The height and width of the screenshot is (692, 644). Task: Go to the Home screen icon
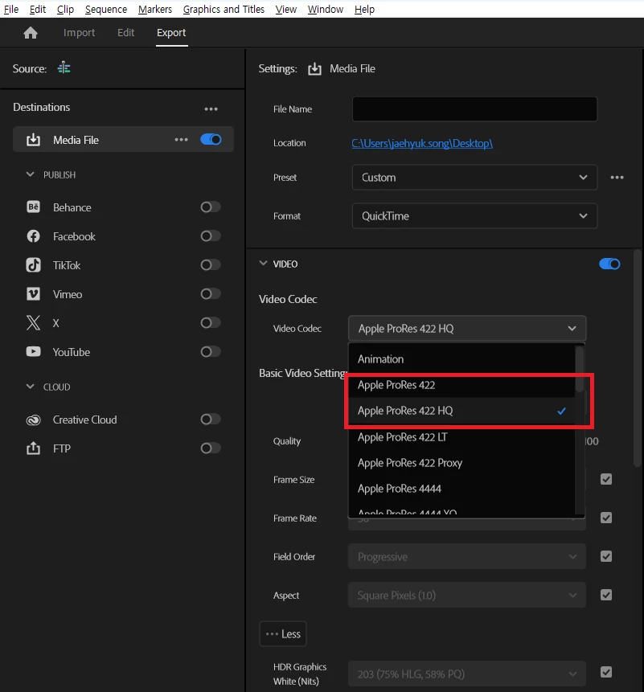coord(31,33)
